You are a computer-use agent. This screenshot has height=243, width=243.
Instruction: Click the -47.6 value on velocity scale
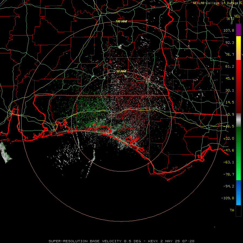click(229, 150)
